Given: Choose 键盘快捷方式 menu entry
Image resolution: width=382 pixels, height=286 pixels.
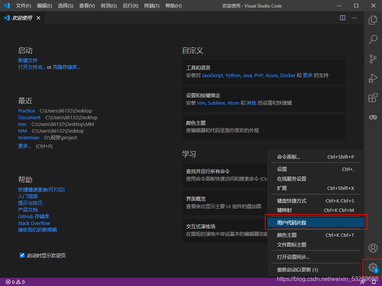Looking at the screenshot, I should (x=316, y=201).
